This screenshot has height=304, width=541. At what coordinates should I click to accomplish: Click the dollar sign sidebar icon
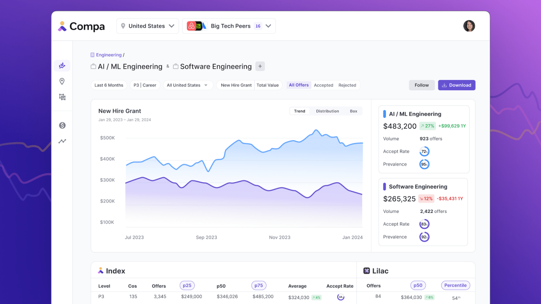click(62, 125)
